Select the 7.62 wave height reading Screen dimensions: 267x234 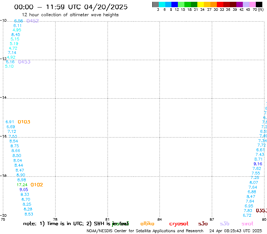tap(257, 168)
